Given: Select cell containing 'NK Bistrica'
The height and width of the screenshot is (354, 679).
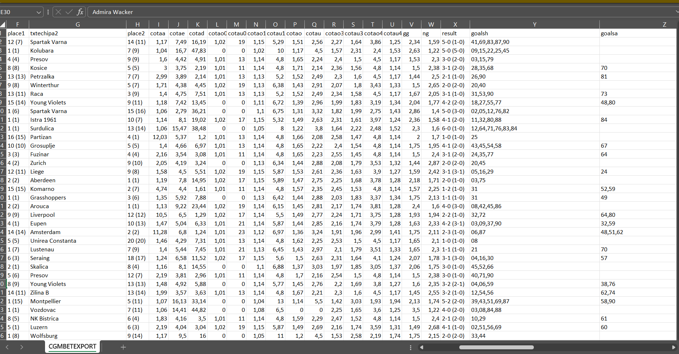Looking at the screenshot, I should point(77,318).
